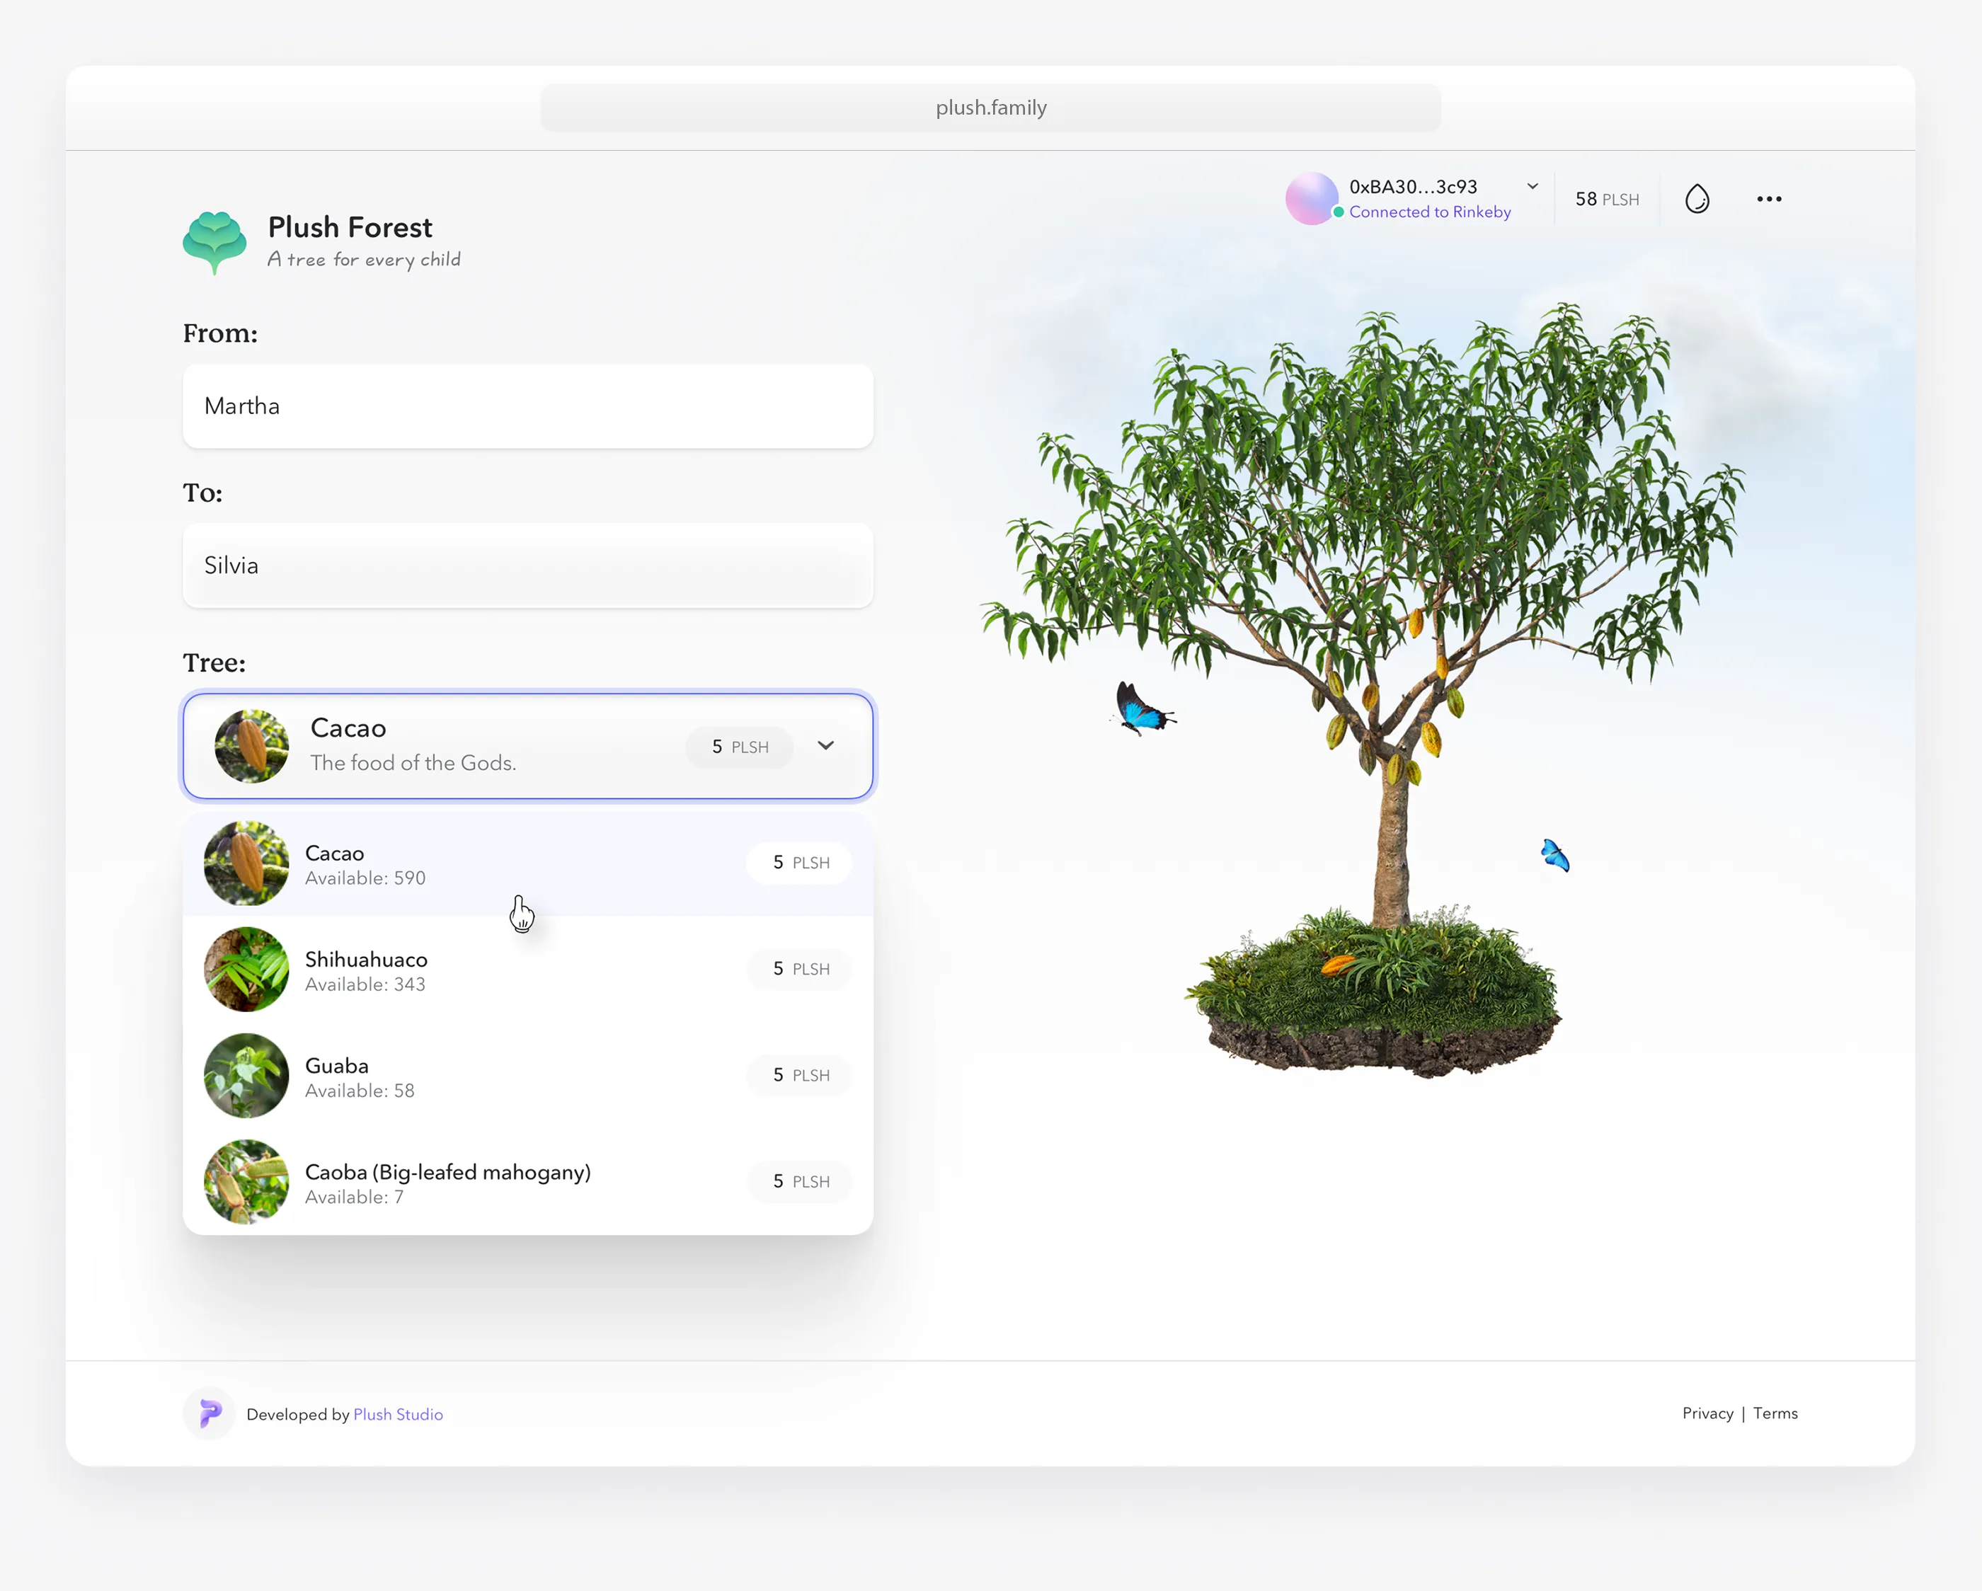Open the three-dots more menu
This screenshot has height=1591, width=1982.
pyautogui.click(x=1769, y=199)
